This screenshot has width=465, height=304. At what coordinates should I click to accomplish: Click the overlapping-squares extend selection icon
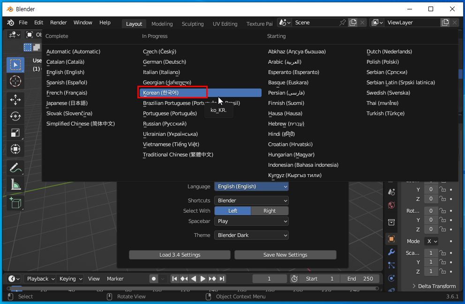(x=37, y=47)
